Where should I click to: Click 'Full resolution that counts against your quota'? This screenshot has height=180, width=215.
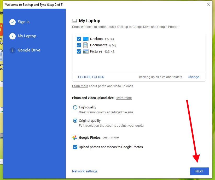[111, 126]
